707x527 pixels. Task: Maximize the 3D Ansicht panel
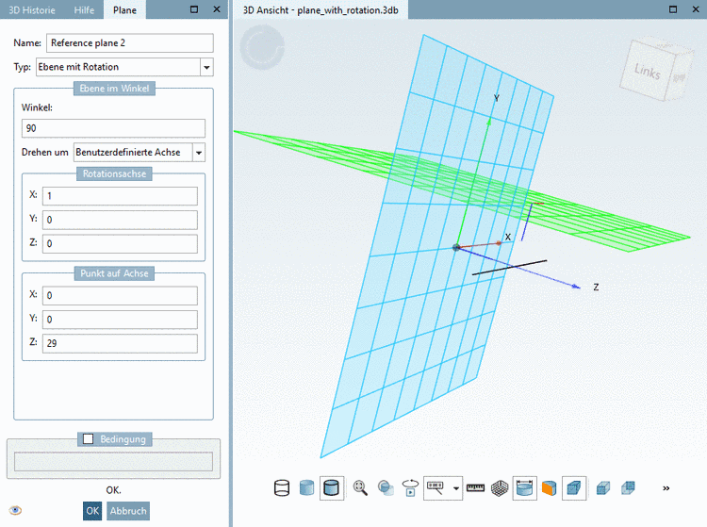[x=673, y=9]
